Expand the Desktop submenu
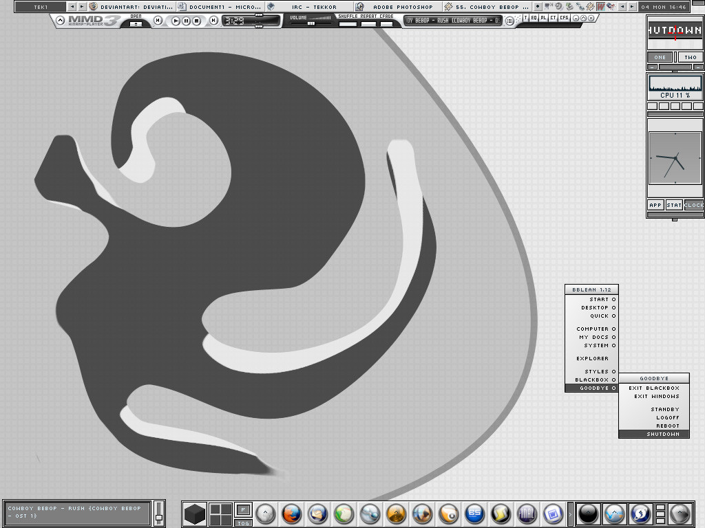Image resolution: width=705 pixels, height=528 pixels. 591,307
